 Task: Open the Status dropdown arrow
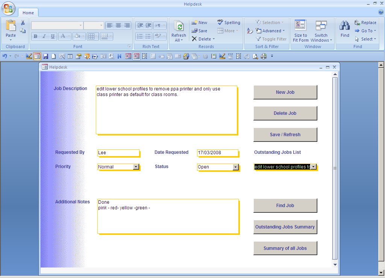[x=235, y=167]
